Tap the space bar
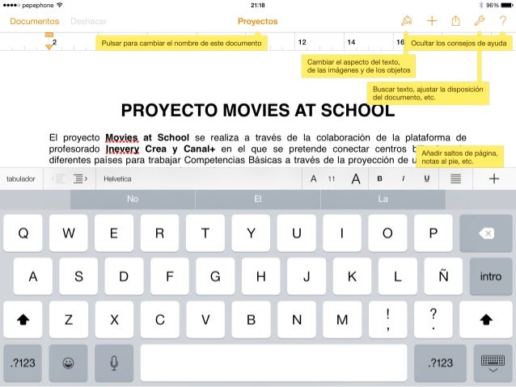 tap(274, 363)
